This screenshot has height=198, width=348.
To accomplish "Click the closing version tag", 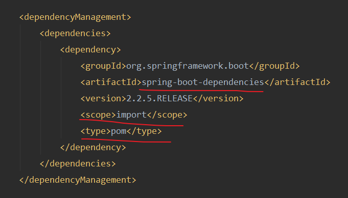I will tap(218, 99).
